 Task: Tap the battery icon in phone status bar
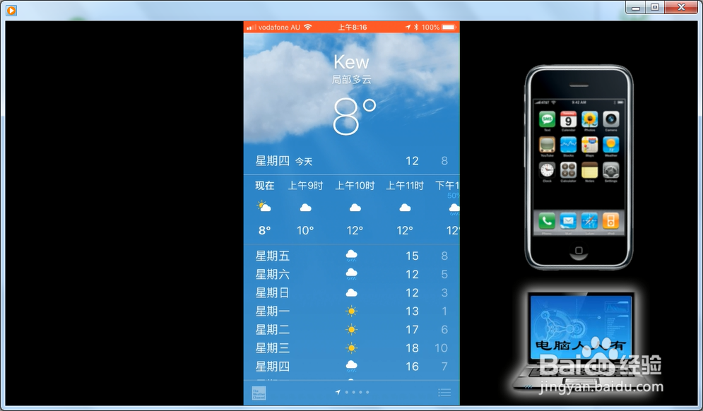pyautogui.click(x=449, y=27)
